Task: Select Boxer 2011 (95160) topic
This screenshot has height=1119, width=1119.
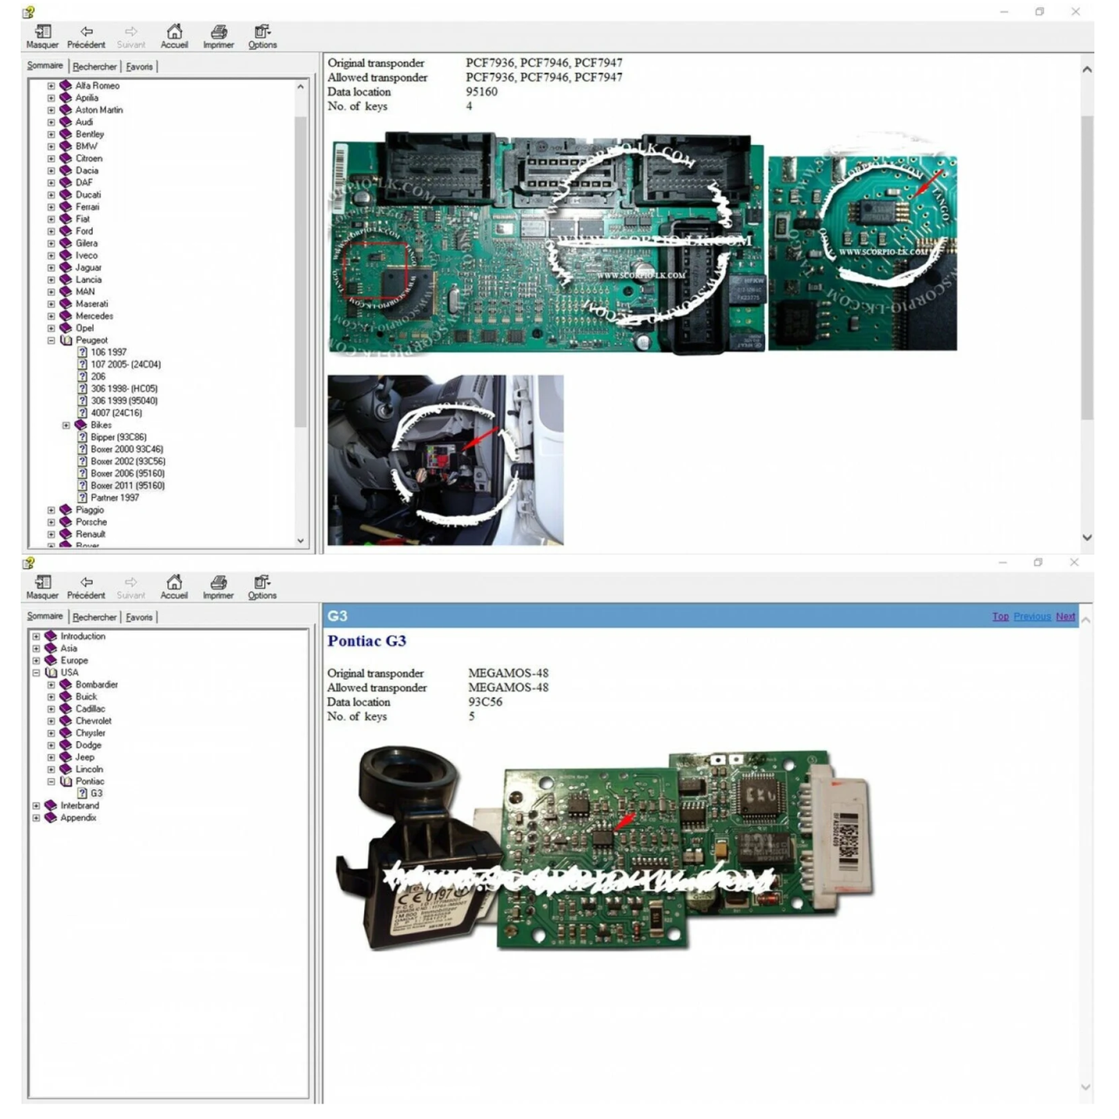Action: (127, 486)
